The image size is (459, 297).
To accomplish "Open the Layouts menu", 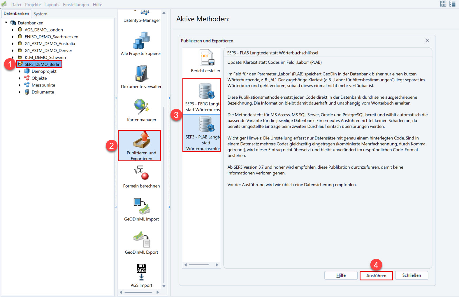I will 52,5.
